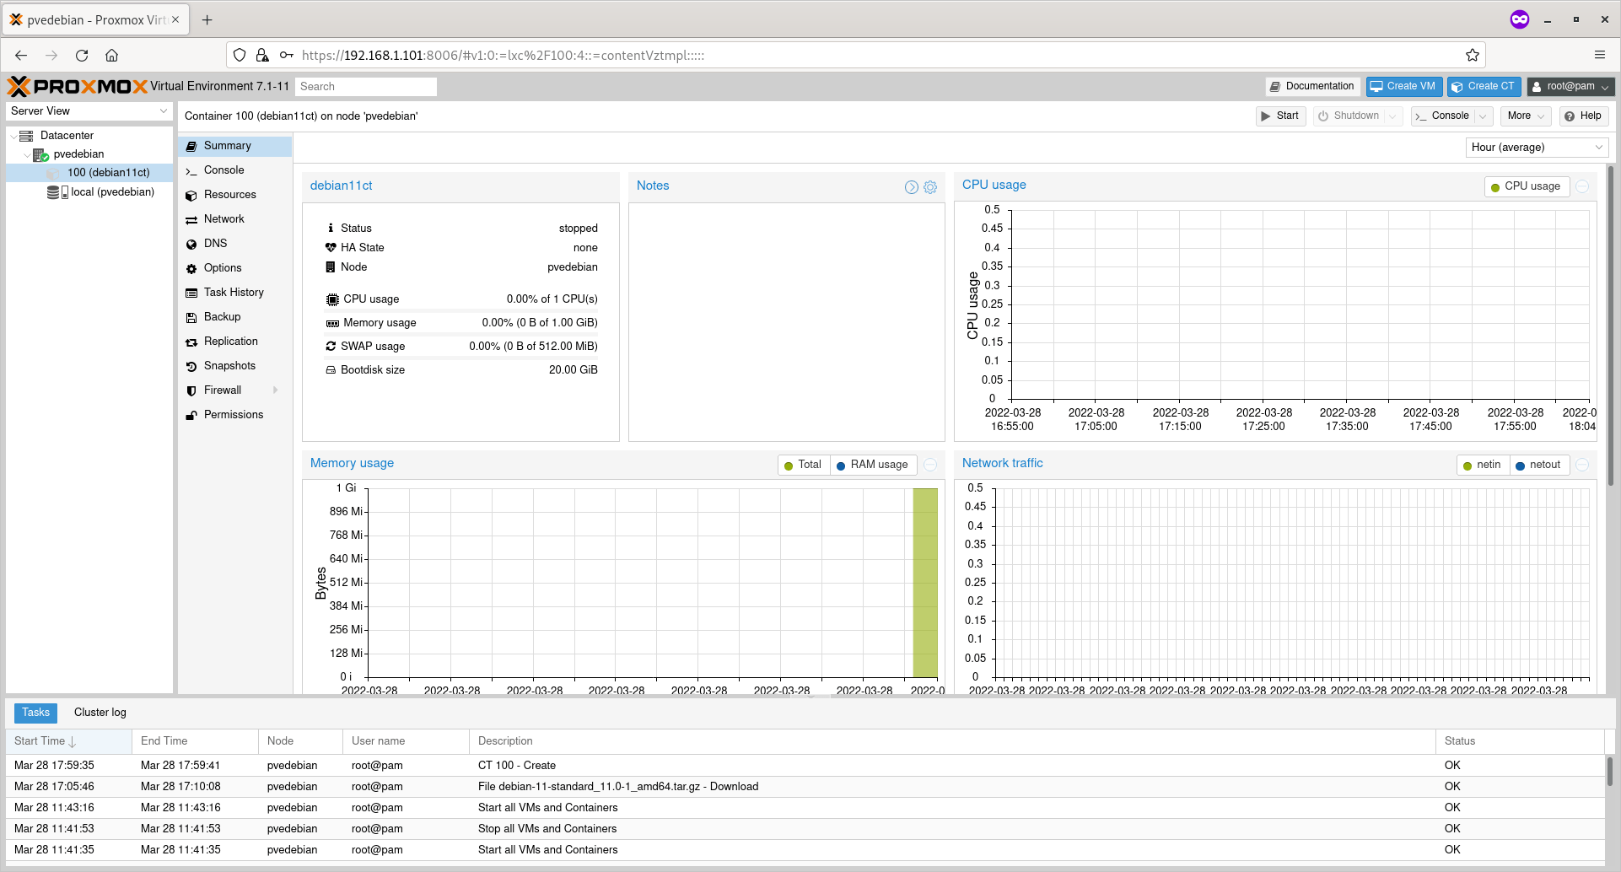This screenshot has width=1621, height=872.
Task: Switch to the Tasks tab
Action: [x=36, y=713]
